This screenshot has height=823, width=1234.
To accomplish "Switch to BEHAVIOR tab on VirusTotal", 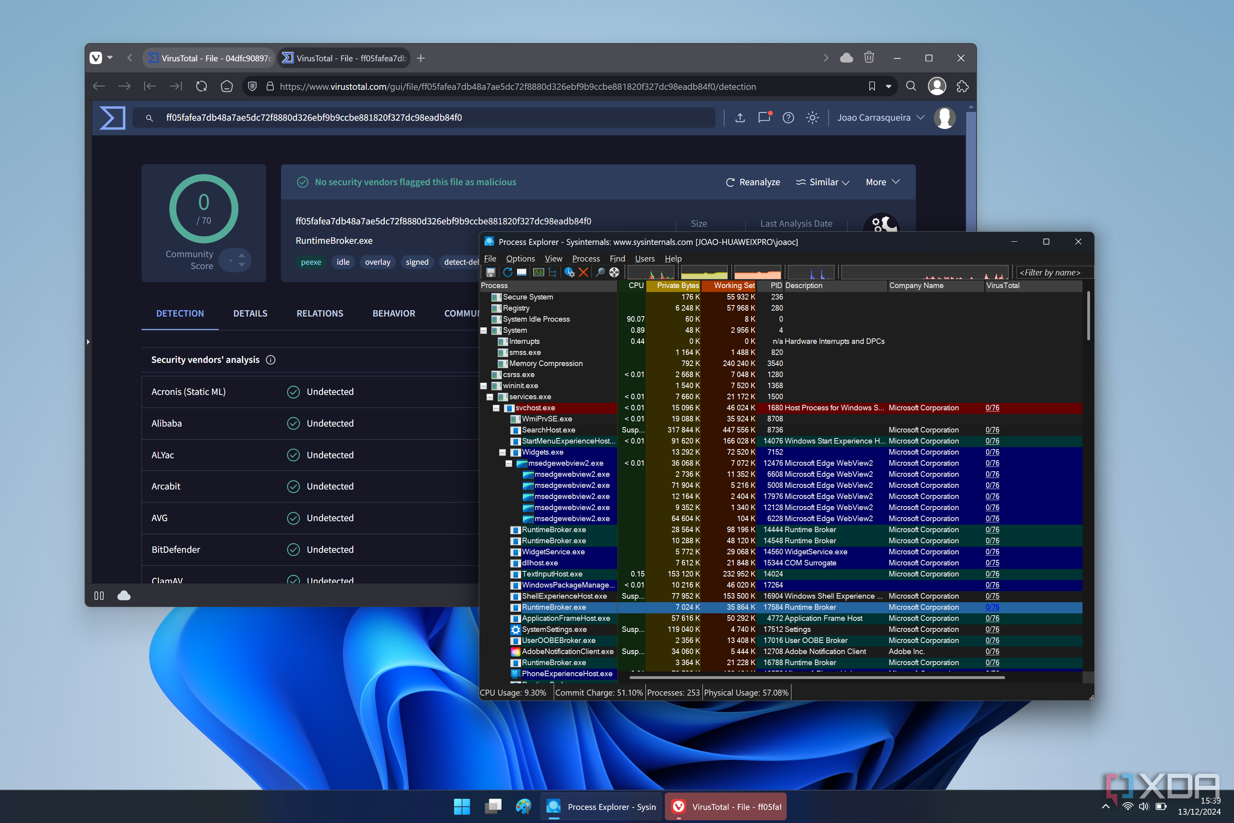I will coord(394,313).
